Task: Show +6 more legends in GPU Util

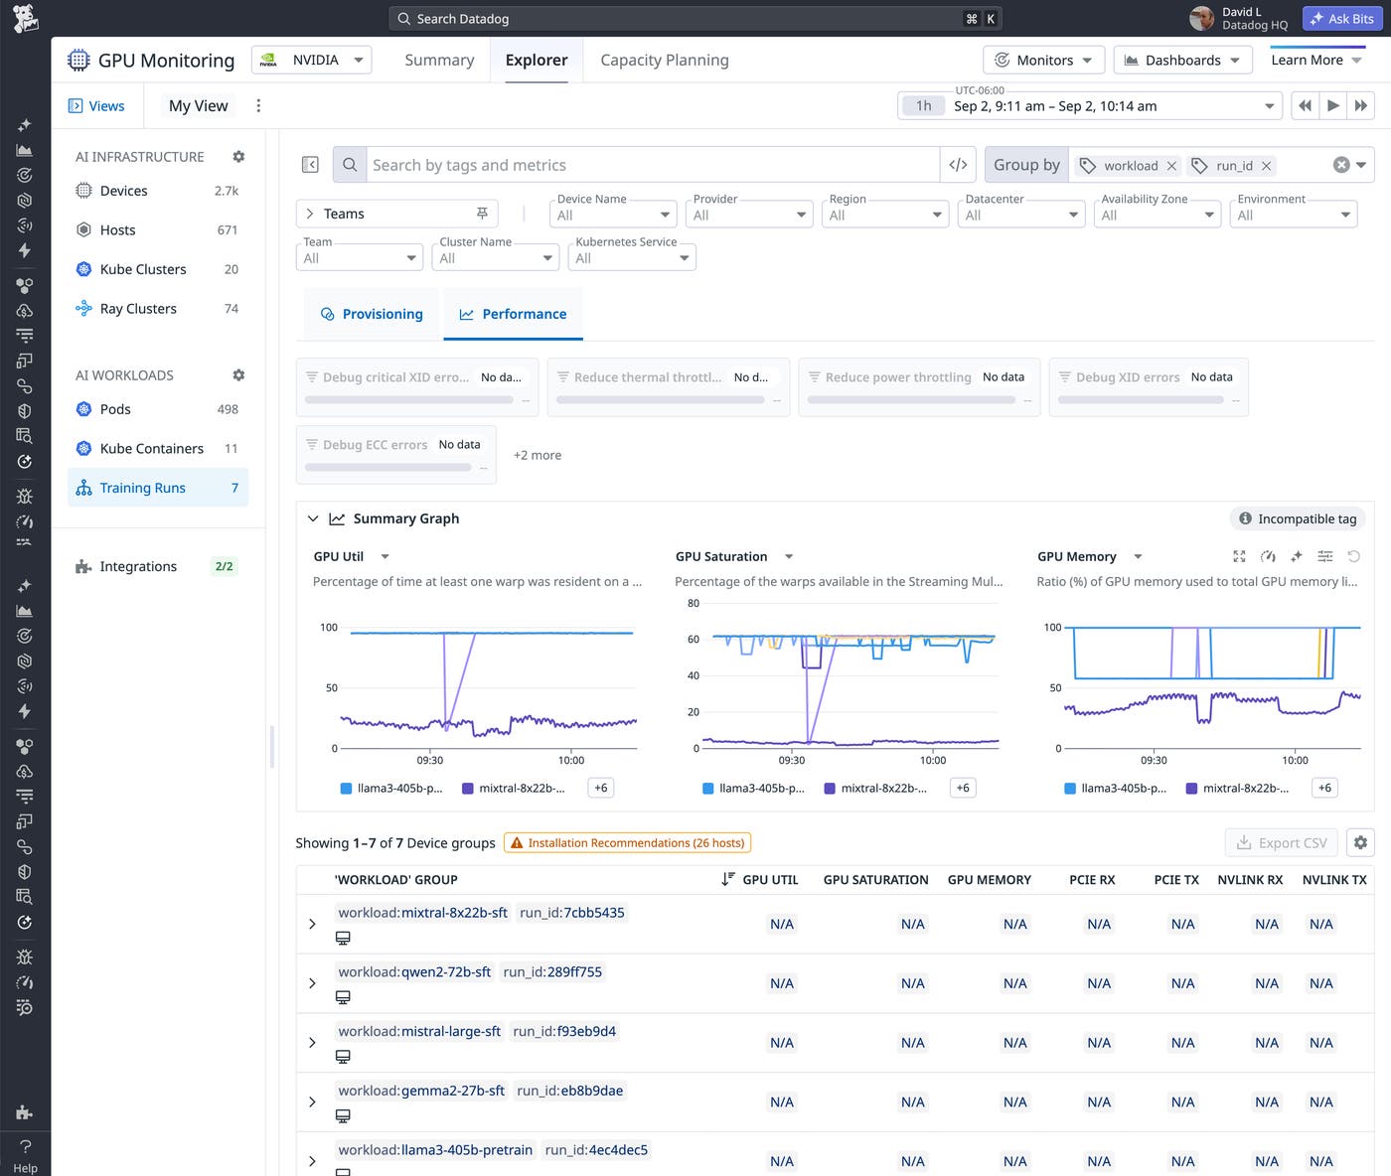Action: point(601,788)
